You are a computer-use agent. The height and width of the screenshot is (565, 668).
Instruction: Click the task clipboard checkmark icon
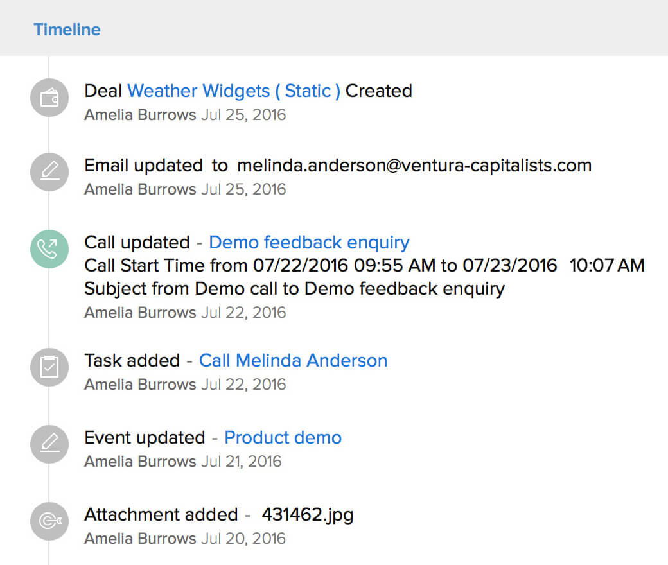(49, 367)
